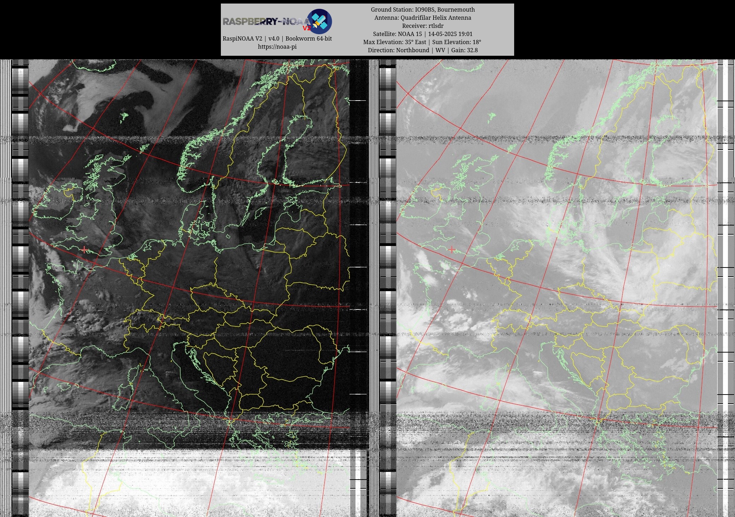Click the Ground Station: IO90BS, Bournemouth text
735x517 pixels.
point(423,10)
